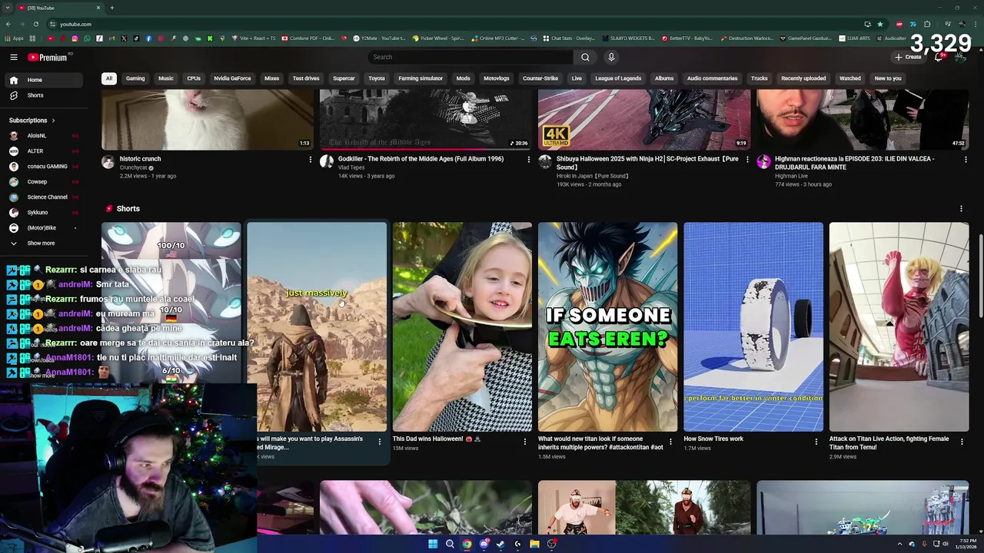This screenshot has height=553, width=984.
Task: Click Hiroki in Japan channel avatar
Action: click(545, 162)
